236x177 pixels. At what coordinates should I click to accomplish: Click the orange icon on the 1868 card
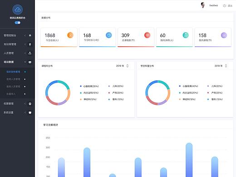coord(70,35)
